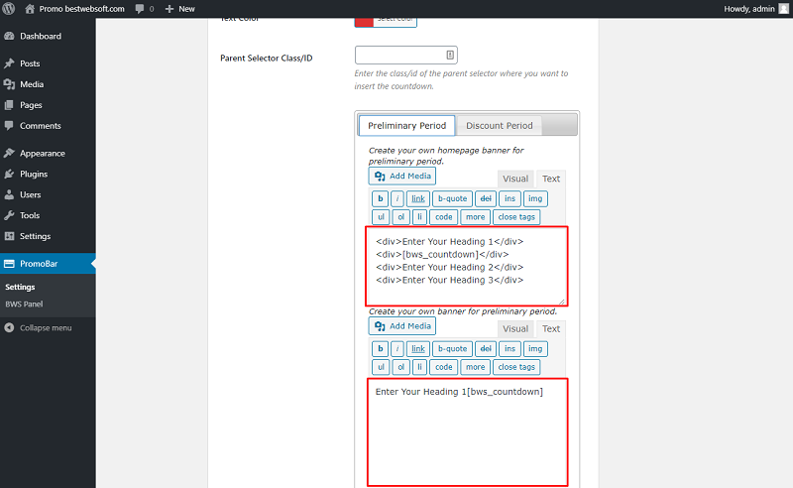Switch the second banner editor to Text
The width and height of the screenshot is (793, 488).
(551, 329)
